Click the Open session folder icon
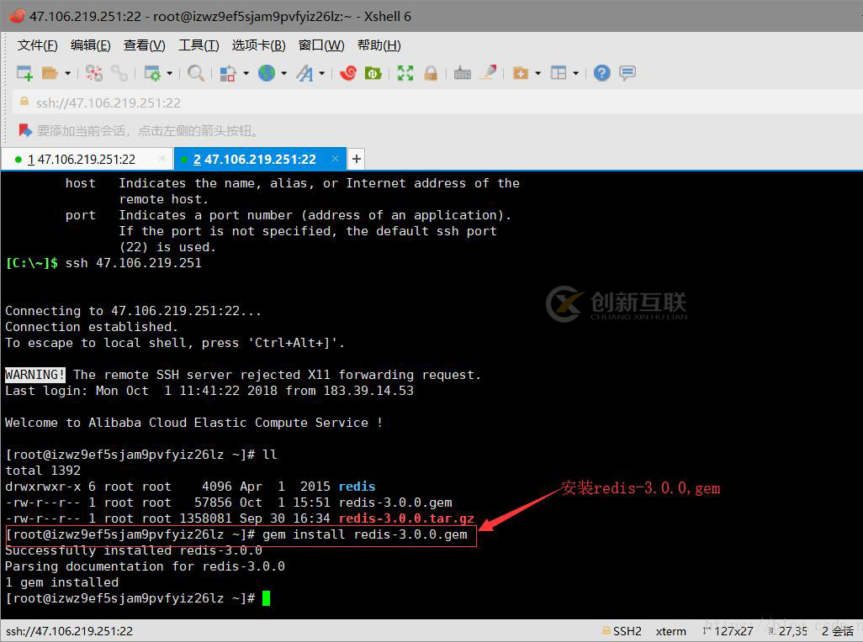Viewport: 863px width, 642px height. 50,73
